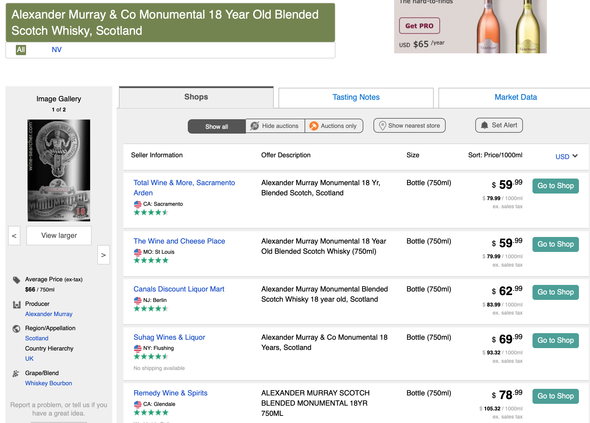Click the Monumental 18 bottle label thumbnail
The height and width of the screenshot is (423, 590).
tap(59, 170)
